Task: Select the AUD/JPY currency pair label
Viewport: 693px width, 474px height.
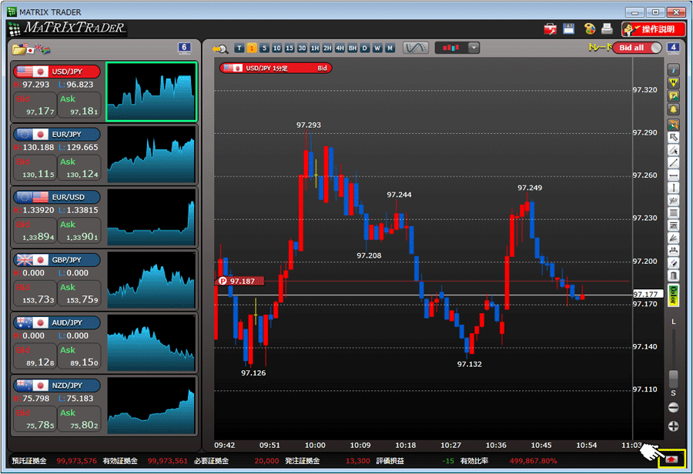Action: point(56,322)
